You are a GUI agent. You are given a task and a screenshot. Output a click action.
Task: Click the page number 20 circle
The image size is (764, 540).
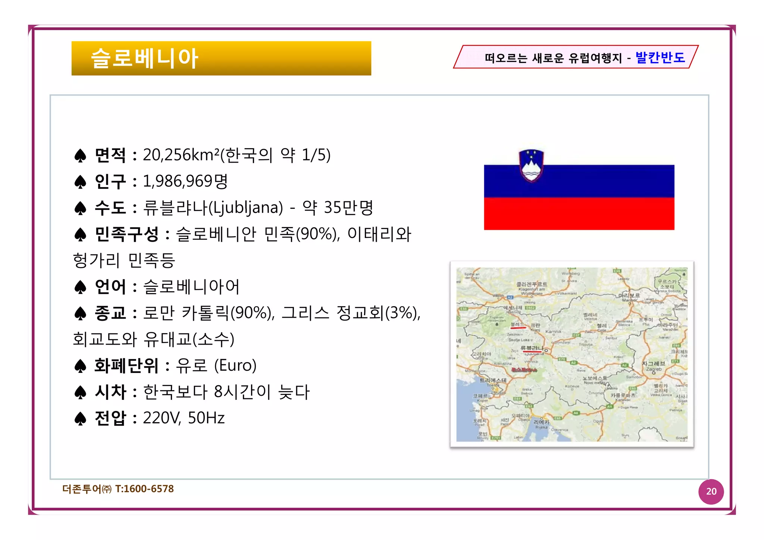coord(711,492)
